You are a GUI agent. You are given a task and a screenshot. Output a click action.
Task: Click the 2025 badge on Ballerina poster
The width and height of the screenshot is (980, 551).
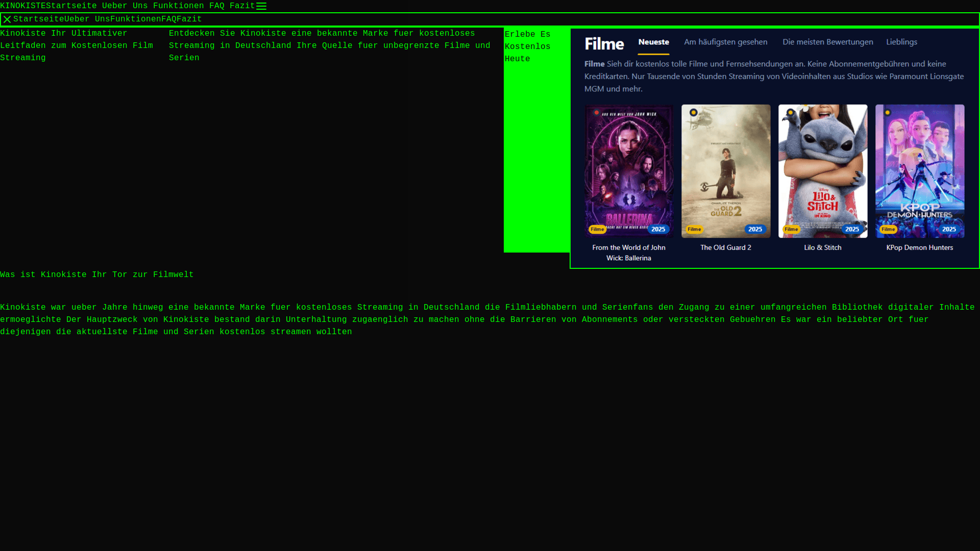(658, 230)
